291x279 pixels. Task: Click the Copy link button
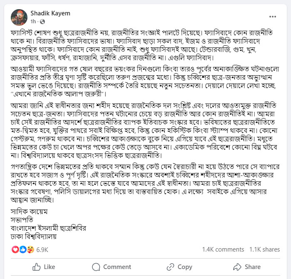pyautogui.click(x=179, y=267)
